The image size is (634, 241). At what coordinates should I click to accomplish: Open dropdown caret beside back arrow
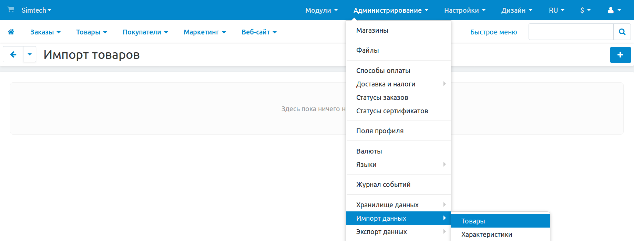pyautogui.click(x=30, y=54)
